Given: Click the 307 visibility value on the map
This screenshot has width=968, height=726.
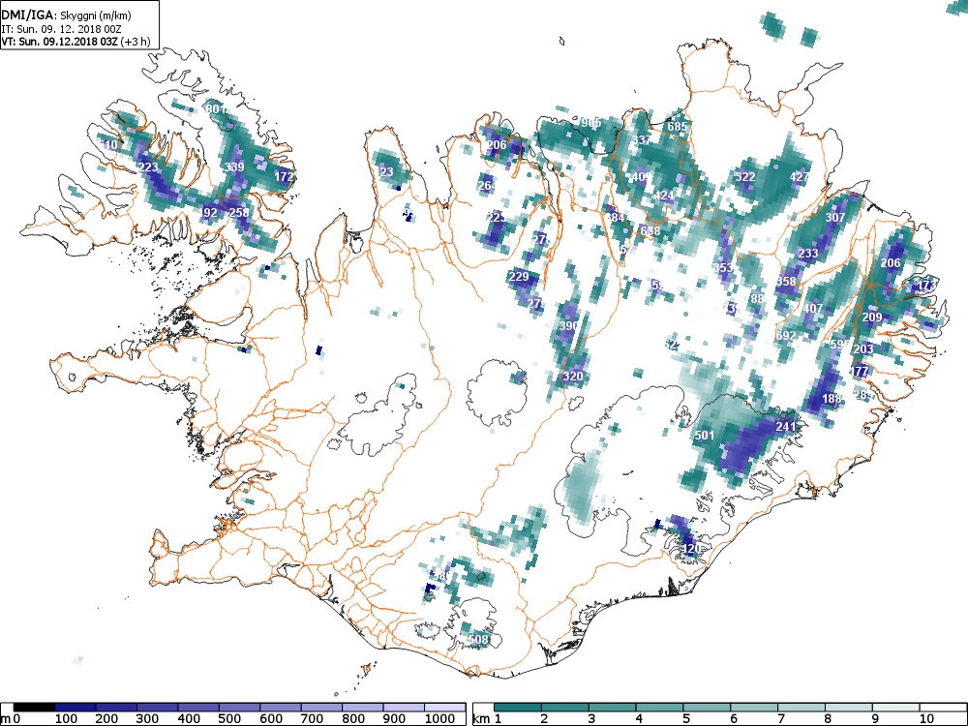Looking at the screenshot, I should click(835, 217).
